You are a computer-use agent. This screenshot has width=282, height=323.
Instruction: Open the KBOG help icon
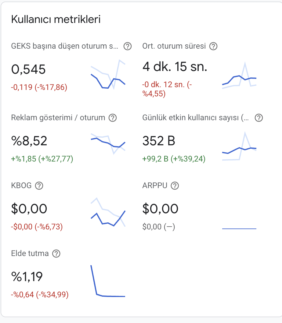(39, 186)
